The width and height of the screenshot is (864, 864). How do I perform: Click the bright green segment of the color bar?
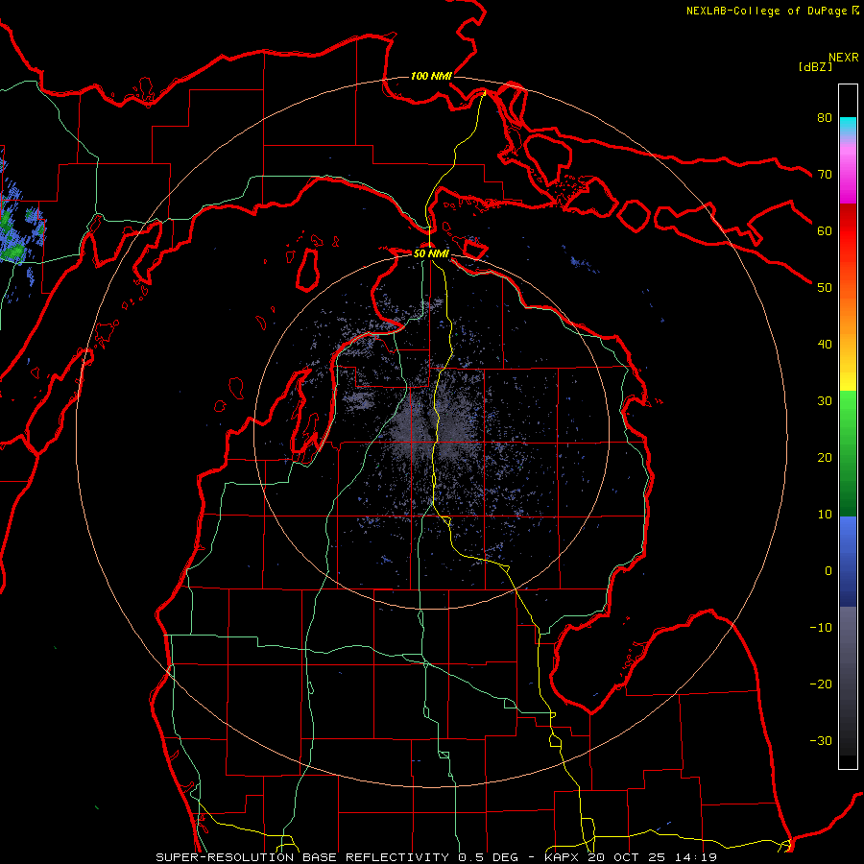pos(848,405)
